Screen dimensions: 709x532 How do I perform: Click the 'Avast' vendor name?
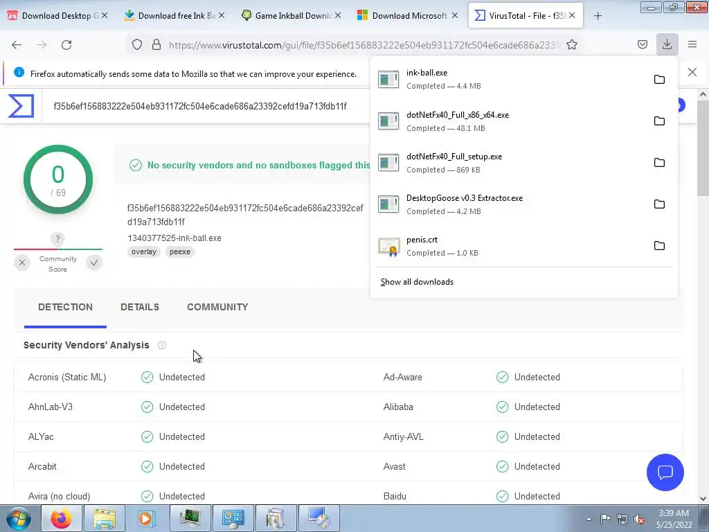pos(394,466)
